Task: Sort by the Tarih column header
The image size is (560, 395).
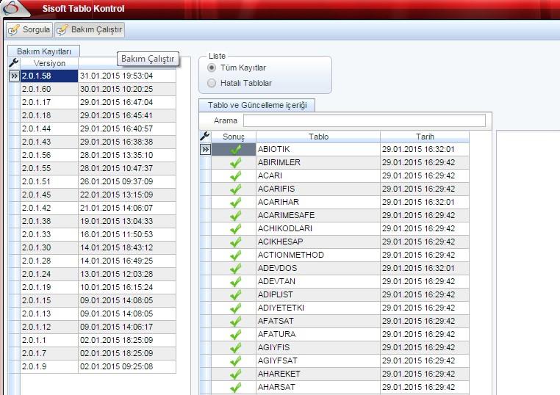Action: click(424, 137)
